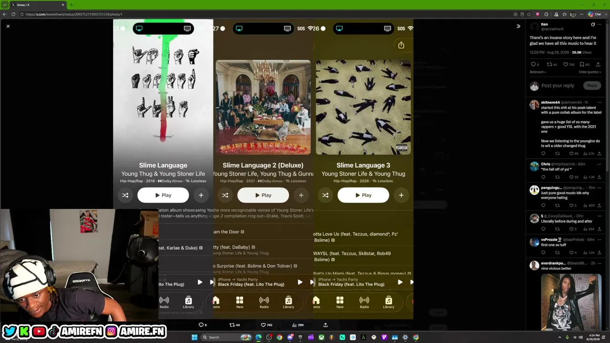Click the Reply button
This screenshot has width=610, height=343.
592,86
